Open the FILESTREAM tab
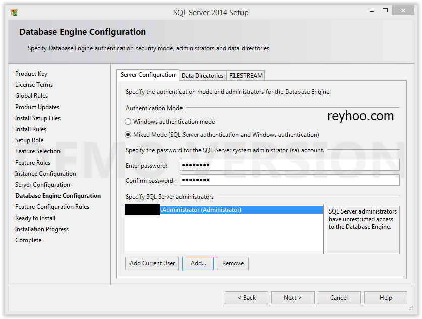 tap(246, 76)
